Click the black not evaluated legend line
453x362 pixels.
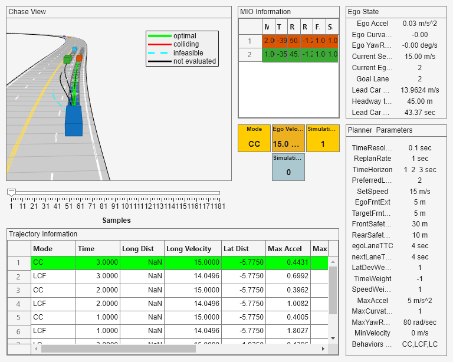(160, 61)
